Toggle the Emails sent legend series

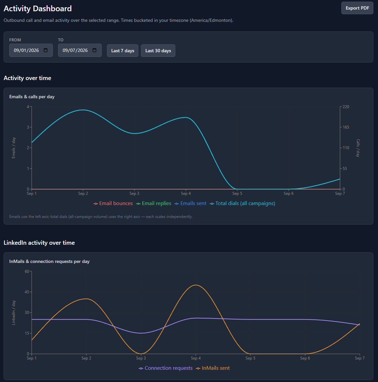[190, 203]
